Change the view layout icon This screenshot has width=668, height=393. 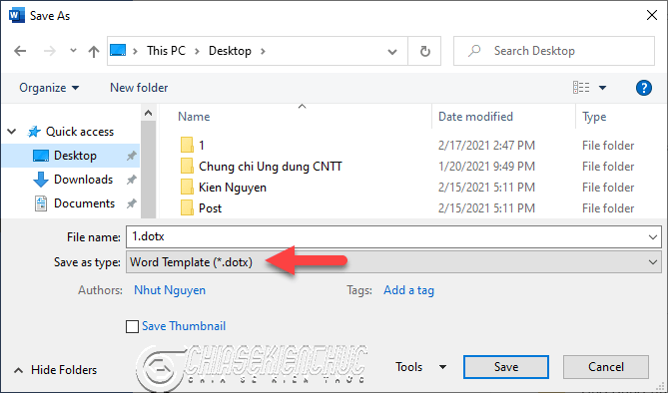(581, 88)
